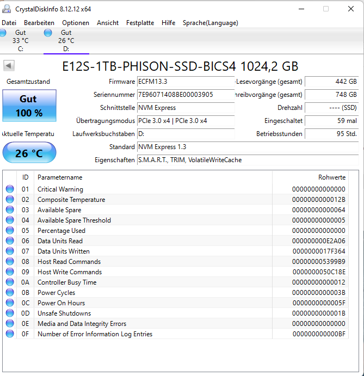Select the Percentage Used parameter name
Viewport: 364px width, 376px height.
(61, 231)
